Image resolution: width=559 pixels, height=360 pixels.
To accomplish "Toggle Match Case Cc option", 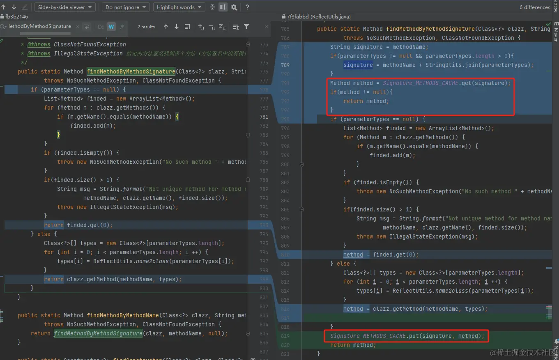I will (101, 27).
